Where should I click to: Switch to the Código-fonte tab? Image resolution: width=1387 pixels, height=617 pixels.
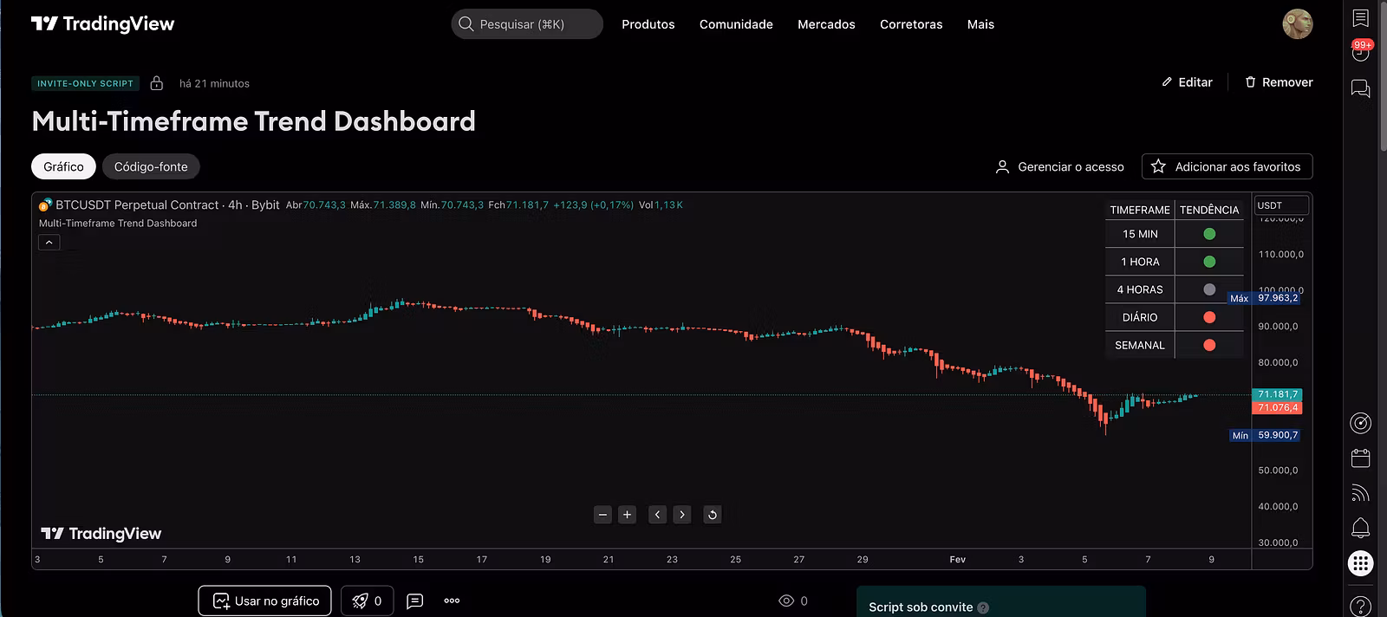click(x=151, y=166)
